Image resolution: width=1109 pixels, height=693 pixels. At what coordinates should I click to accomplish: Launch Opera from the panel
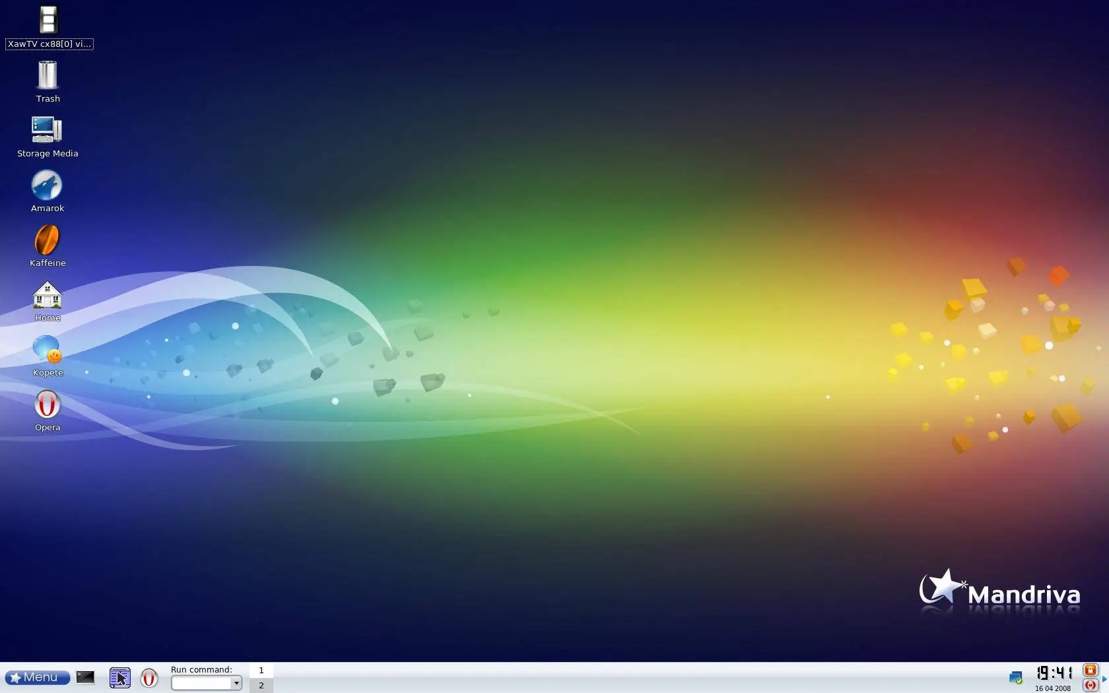149,678
